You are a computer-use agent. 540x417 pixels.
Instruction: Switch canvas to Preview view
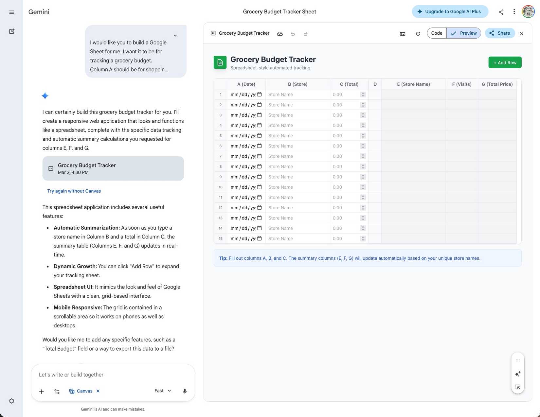coord(464,33)
